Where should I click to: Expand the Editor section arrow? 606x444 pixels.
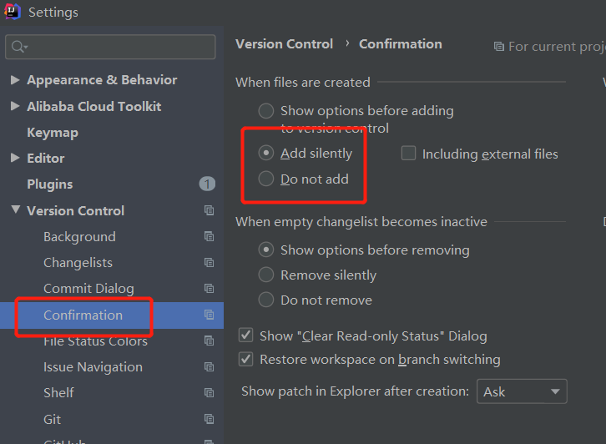point(15,158)
